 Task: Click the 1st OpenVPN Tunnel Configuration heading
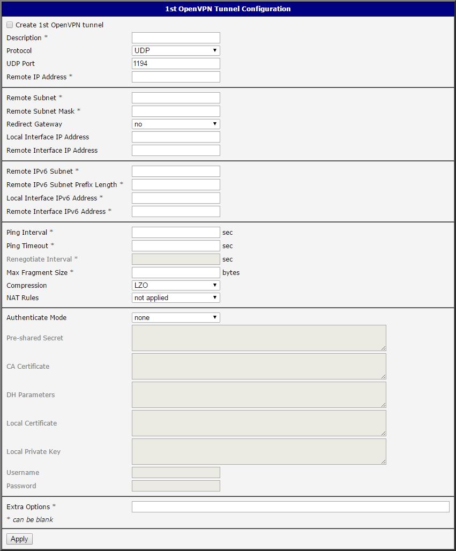coord(228,9)
